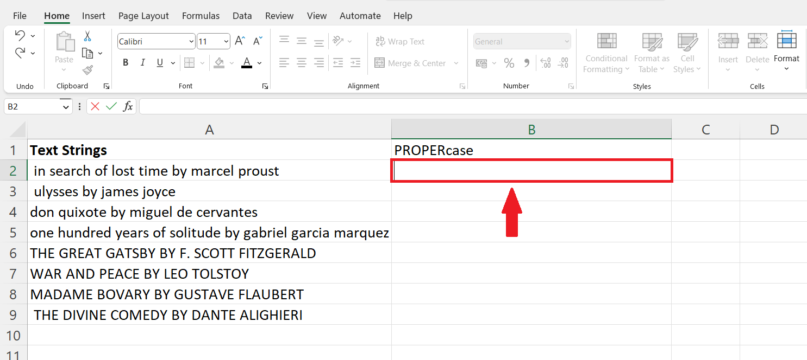
Task: Click the Cut (scissors) icon
Action: (87, 35)
